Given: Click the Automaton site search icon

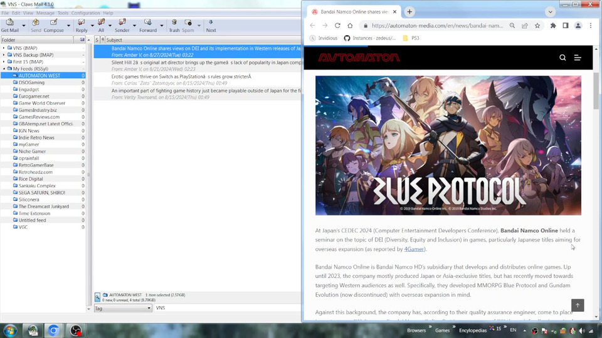Looking at the screenshot, I should [x=562, y=58].
